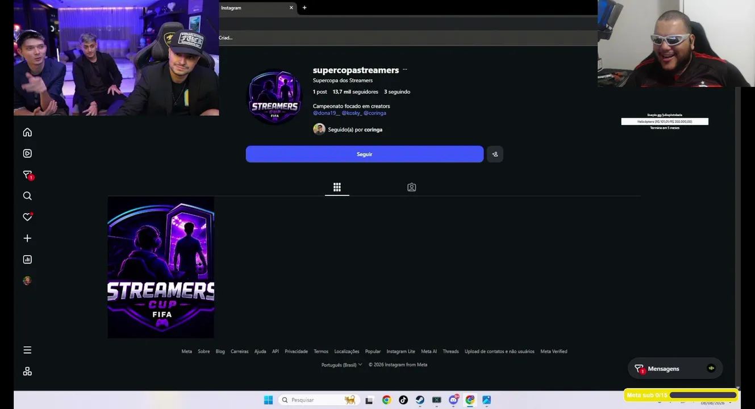The width and height of the screenshot is (755, 409).
Task: Open the @coringa mention link
Action: click(375, 113)
